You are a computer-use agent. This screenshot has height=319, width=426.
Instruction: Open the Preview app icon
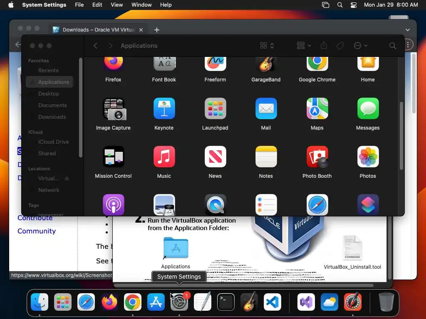pyautogui.click(x=164, y=204)
